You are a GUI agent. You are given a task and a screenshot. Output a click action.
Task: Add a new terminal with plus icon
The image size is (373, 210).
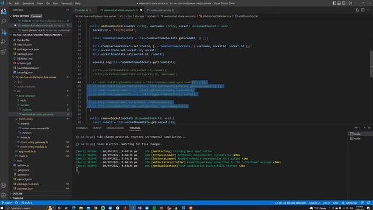tap(356, 128)
